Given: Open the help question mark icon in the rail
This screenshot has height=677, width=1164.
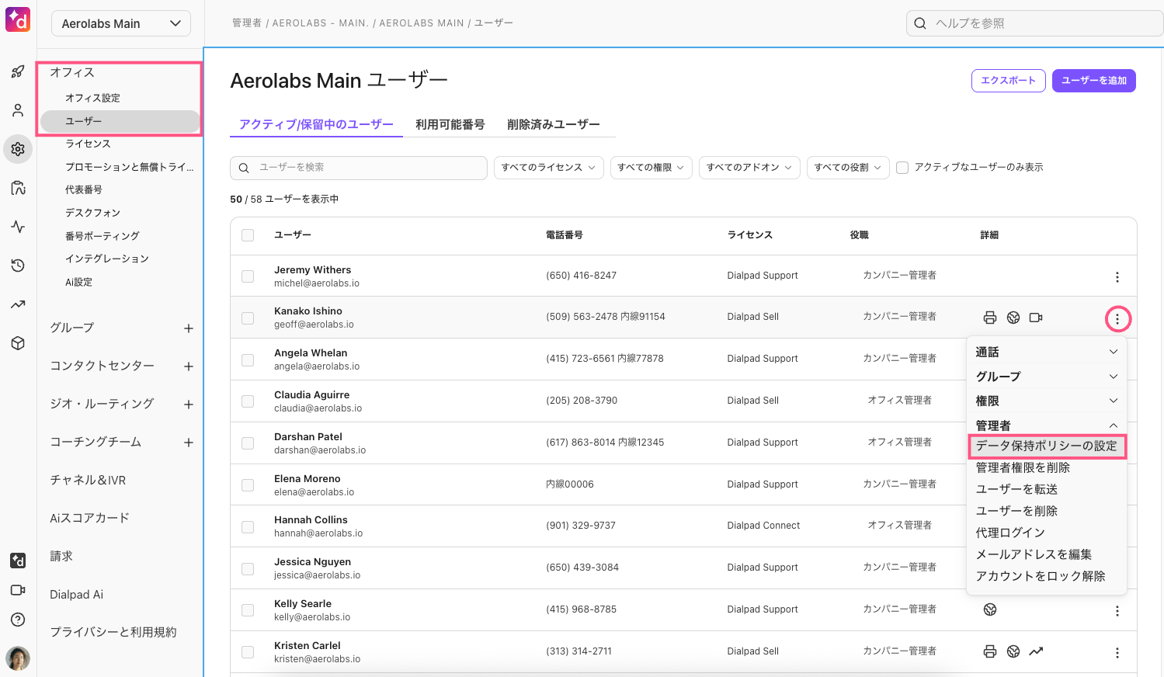Looking at the screenshot, I should [18, 620].
